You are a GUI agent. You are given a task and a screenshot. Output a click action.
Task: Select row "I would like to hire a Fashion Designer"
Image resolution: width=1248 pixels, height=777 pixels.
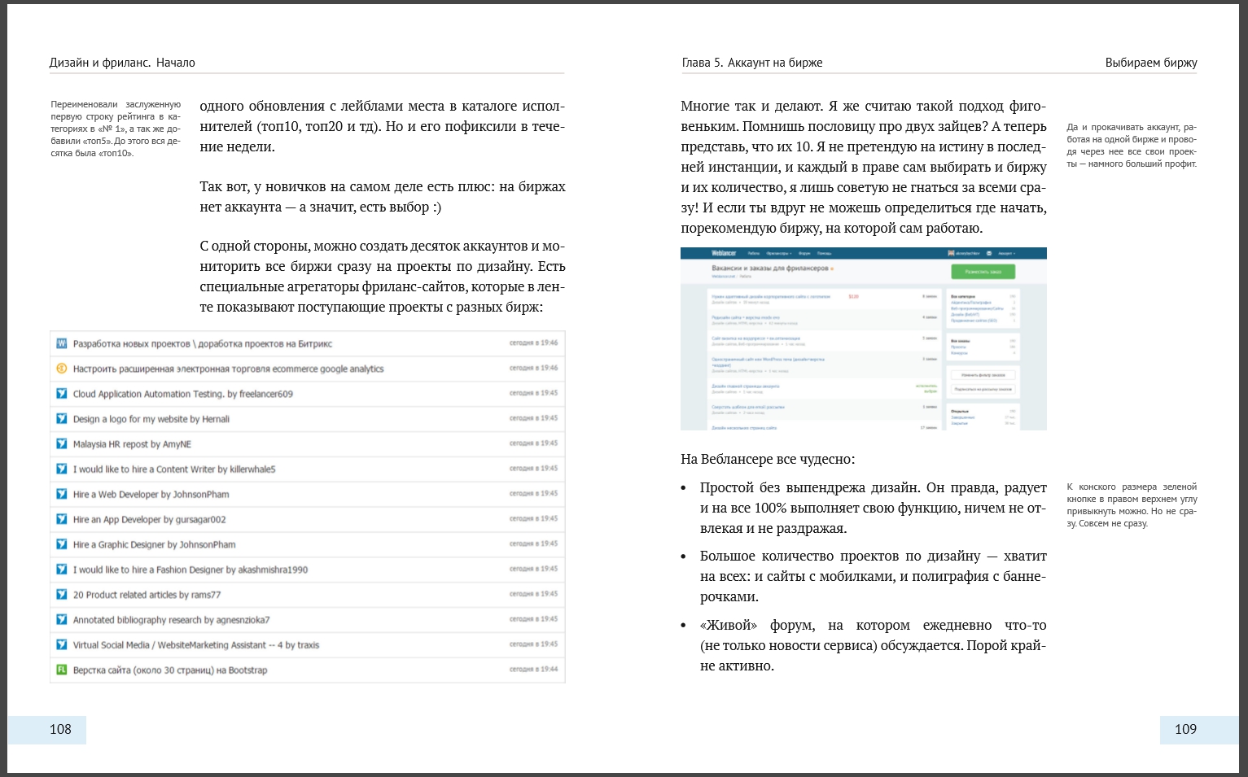pos(308,570)
